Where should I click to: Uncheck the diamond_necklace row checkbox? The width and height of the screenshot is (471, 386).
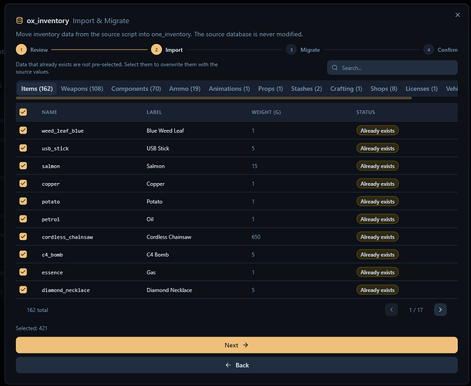(23, 289)
